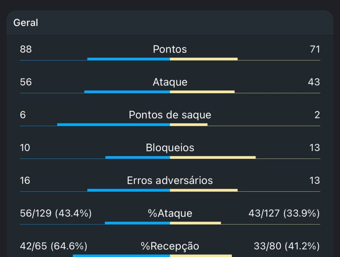340x257 pixels.
Task: Click the left value 6 for Pontos de saque
Action: 23,115
